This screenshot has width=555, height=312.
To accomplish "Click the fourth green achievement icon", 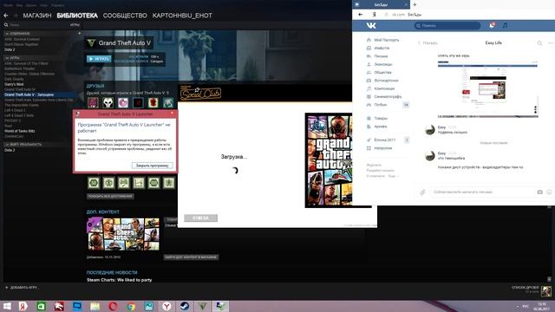I will (139, 183).
